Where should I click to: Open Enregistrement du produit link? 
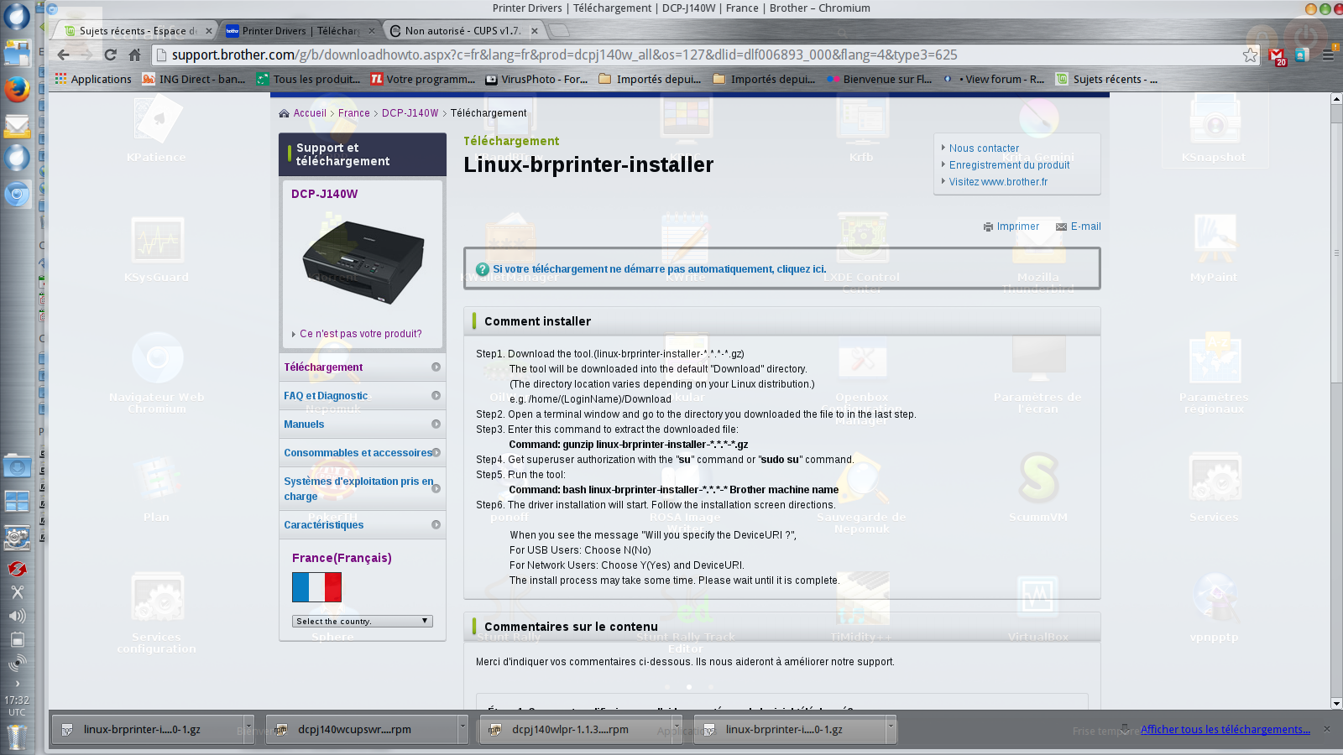[x=1009, y=165]
